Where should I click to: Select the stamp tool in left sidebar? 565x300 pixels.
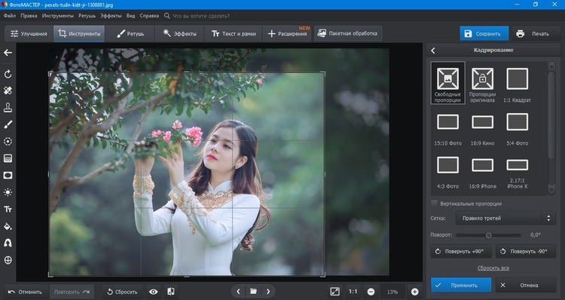(x=8, y=108)
